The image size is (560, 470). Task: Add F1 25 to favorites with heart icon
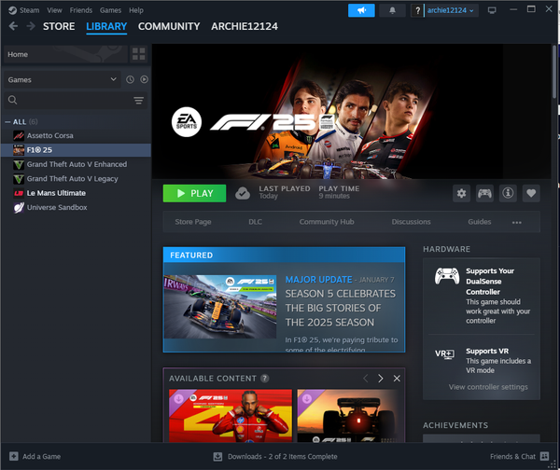coord(532,193)
